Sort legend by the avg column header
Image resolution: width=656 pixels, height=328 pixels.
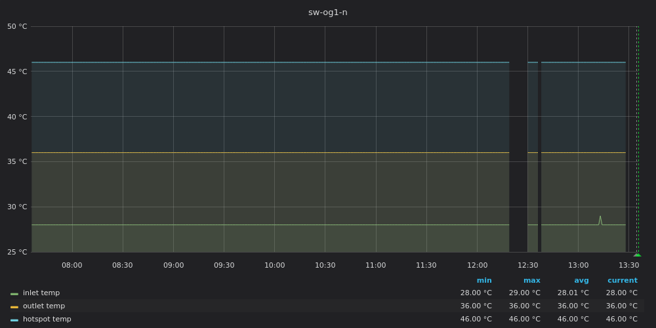click(x=581, y=281)
